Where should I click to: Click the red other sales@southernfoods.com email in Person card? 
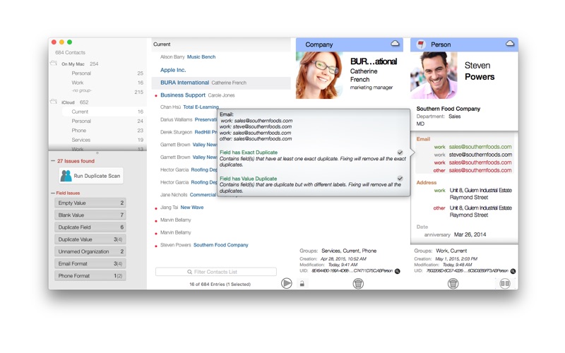point(480,170)
